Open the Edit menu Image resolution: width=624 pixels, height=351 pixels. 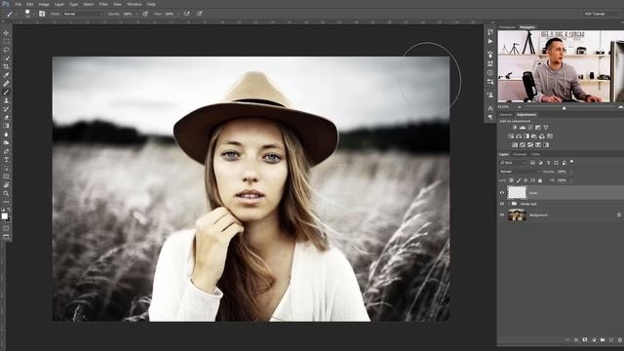click(30, 4)
